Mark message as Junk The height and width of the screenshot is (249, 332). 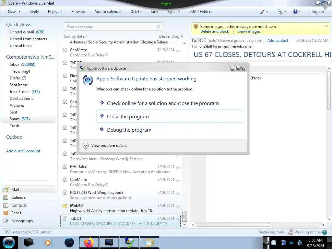coord(154,12)
